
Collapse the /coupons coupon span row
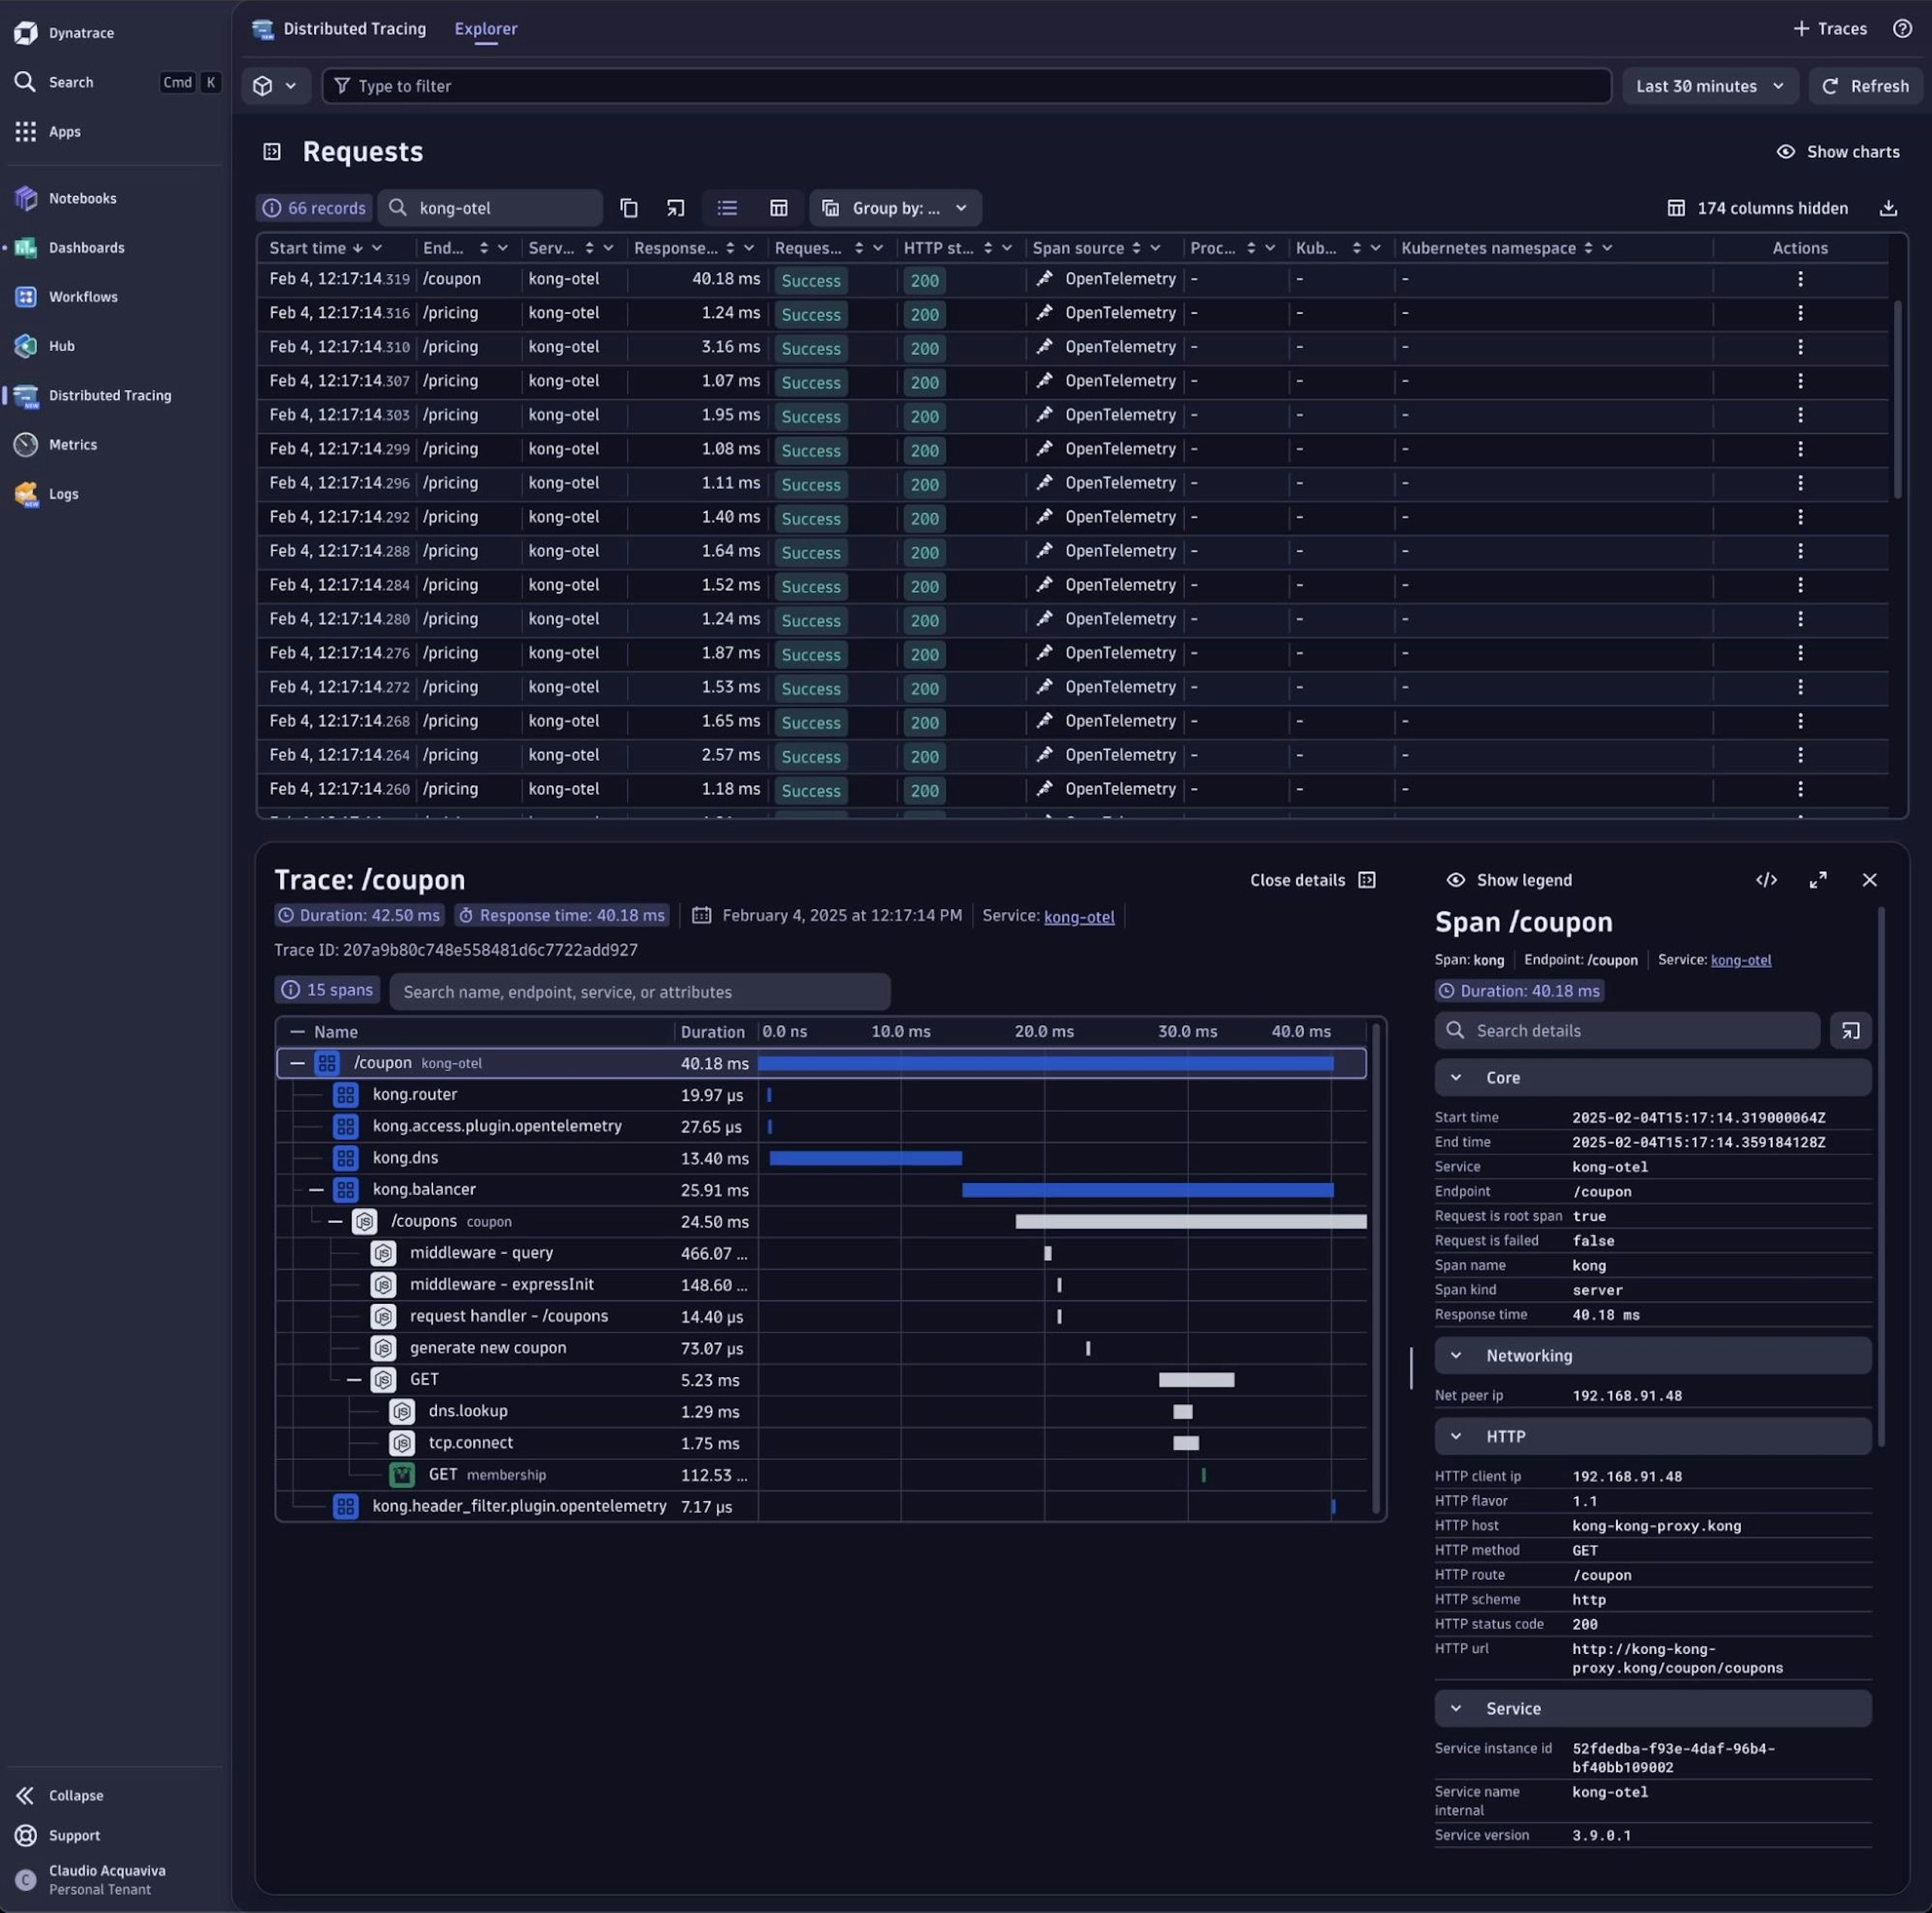tap(335, 1221)
